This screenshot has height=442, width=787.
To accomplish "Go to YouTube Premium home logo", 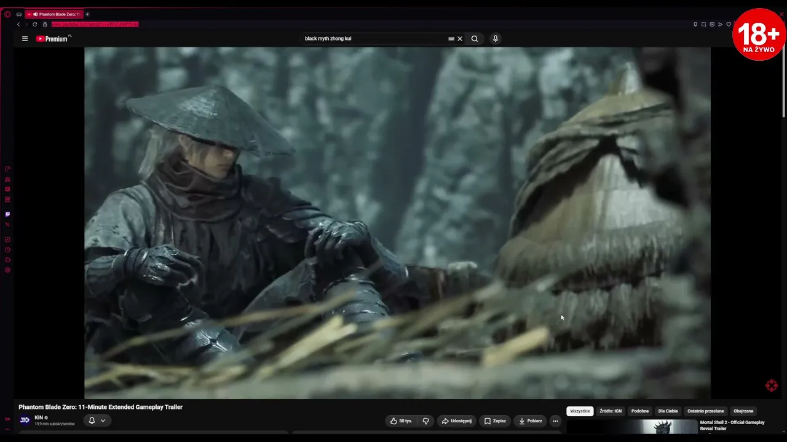I will tap(52, 39).
